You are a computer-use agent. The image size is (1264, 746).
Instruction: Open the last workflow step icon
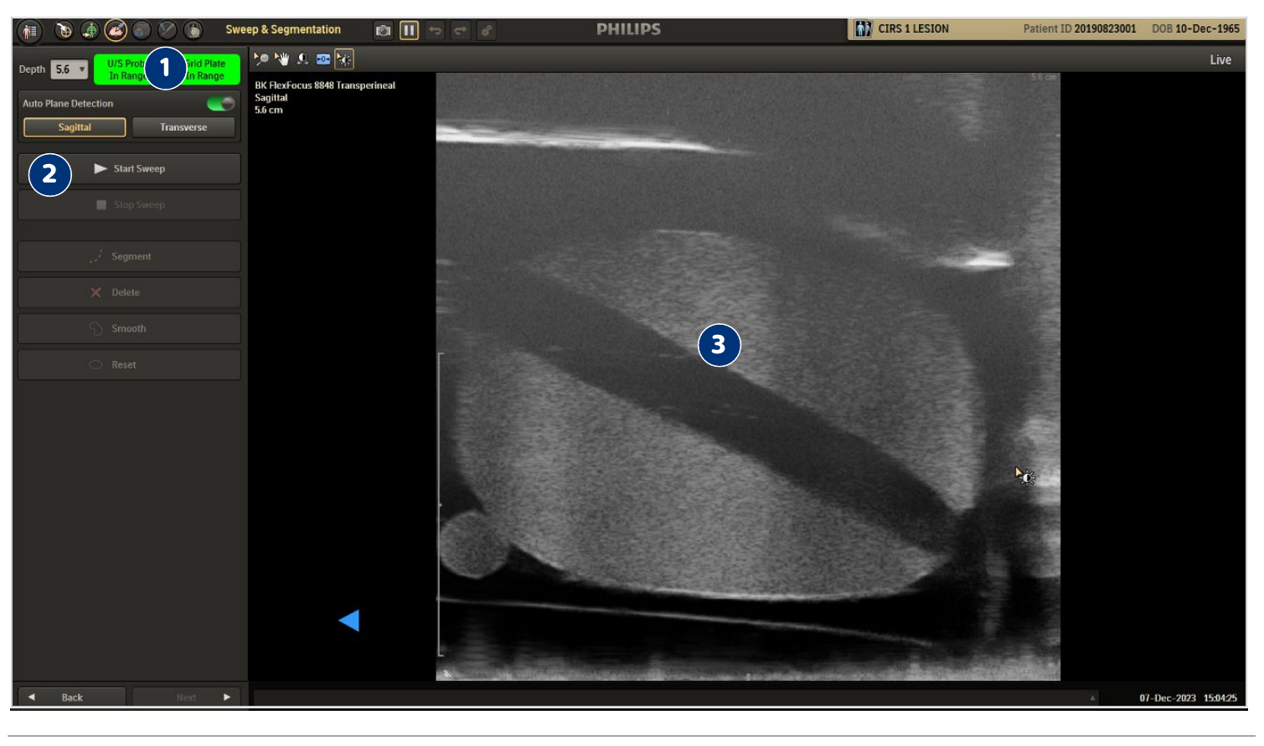tap(193, 30)
